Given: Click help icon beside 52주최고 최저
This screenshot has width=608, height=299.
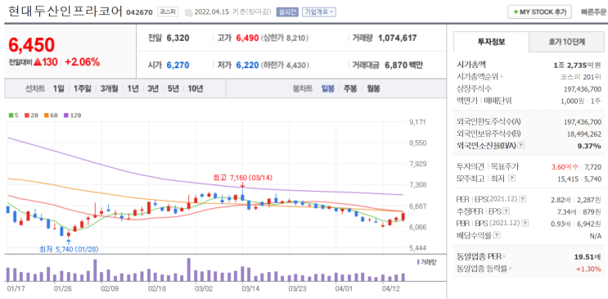Looking at the screenshot, I should (x=511, y=179).
